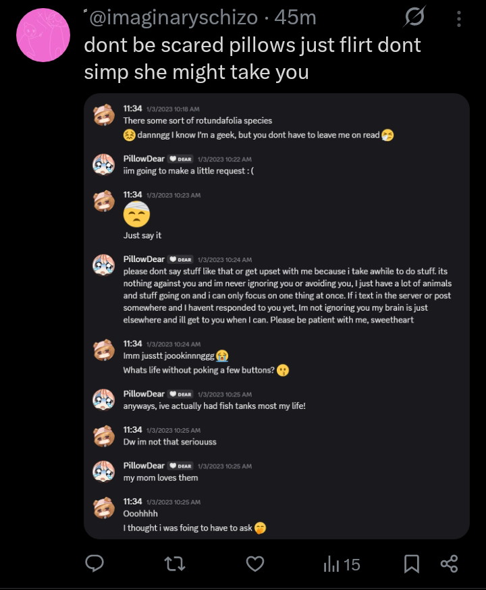
Task: Click the hand-over-mouth emoji in last message
Action: click(260, 528)
